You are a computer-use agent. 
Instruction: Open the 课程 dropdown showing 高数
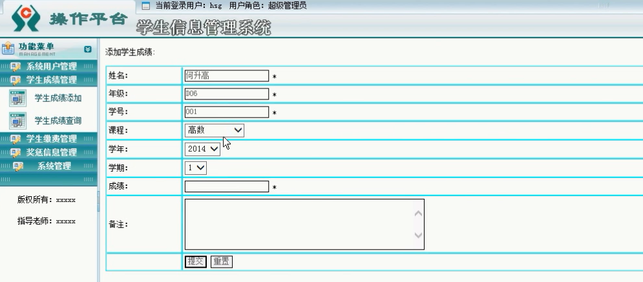pyautogui.click(x=214, y=130)
